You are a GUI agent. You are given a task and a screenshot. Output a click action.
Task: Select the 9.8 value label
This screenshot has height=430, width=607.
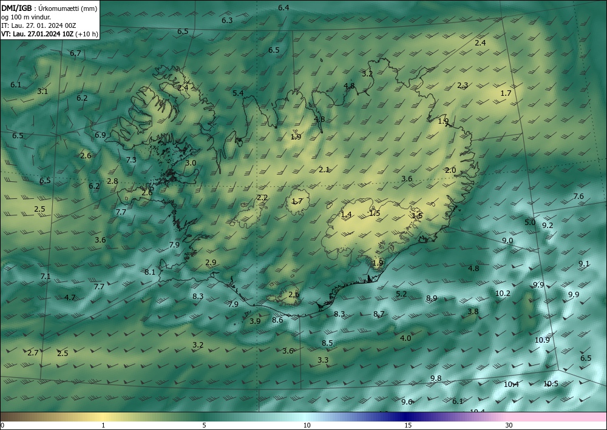(435, 378)
